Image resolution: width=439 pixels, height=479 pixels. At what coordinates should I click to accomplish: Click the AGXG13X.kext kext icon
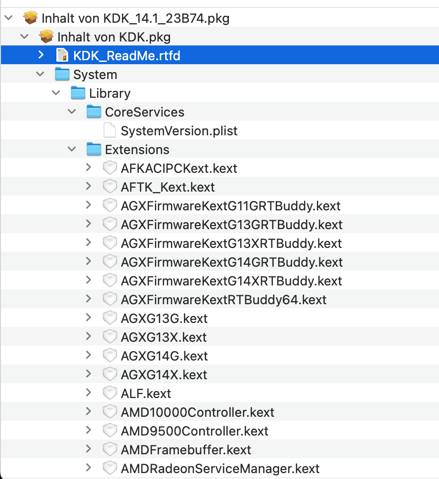pos(110,337)
